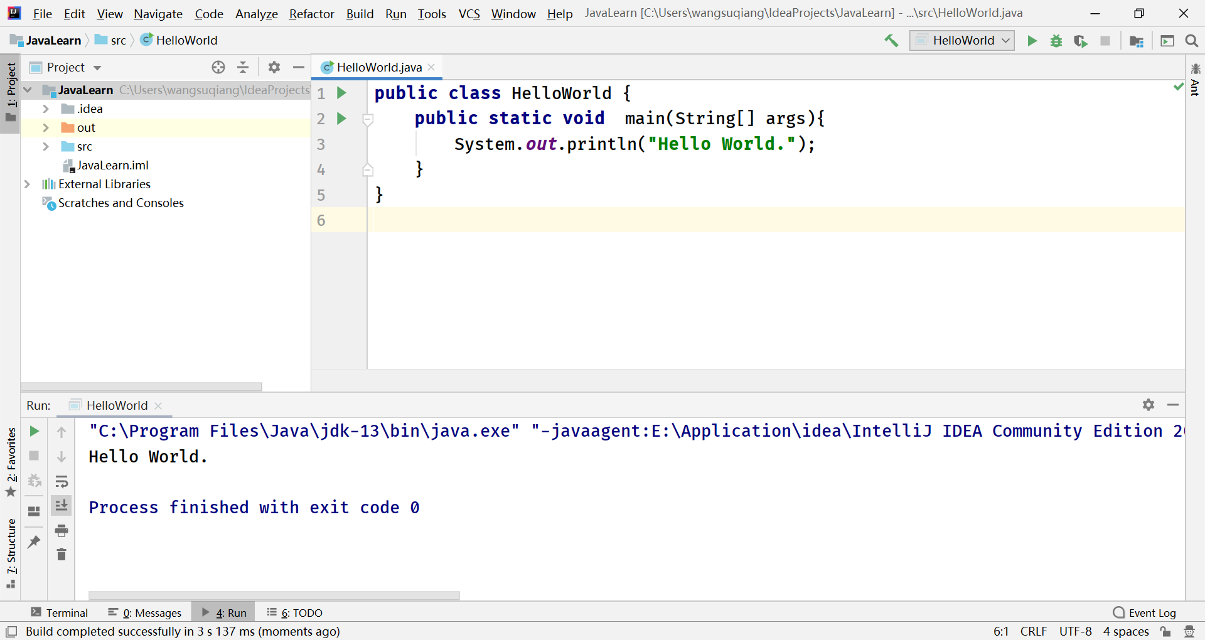Hide the Run tool window
This screenshot has width=1205, height=640.
tap(1173, 405)
